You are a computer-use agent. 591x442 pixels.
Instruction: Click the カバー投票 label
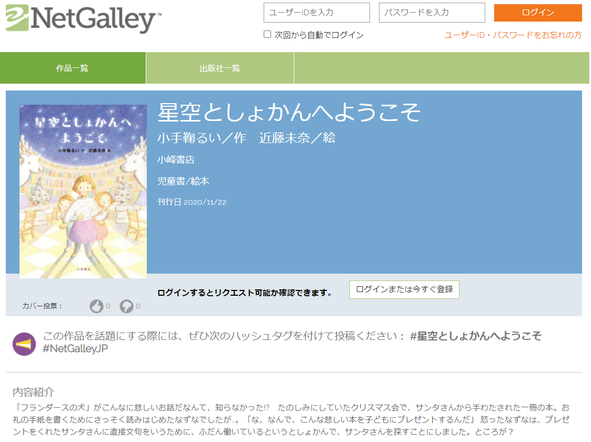pos(42,306)
